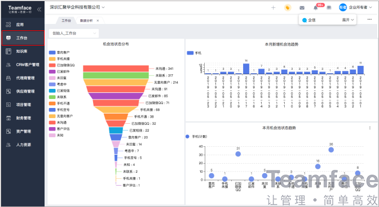Toggle 手机空号 legend entry
Viewport: 379px width, 207px height.
(59, 110)
